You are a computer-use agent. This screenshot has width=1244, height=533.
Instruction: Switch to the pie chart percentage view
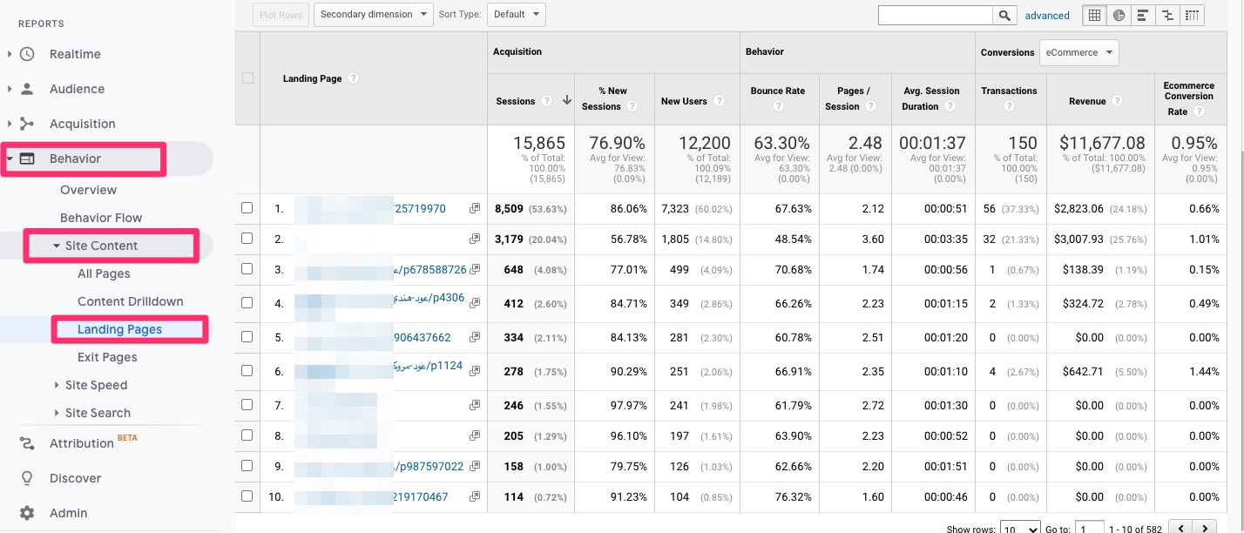pos(1119,16)
